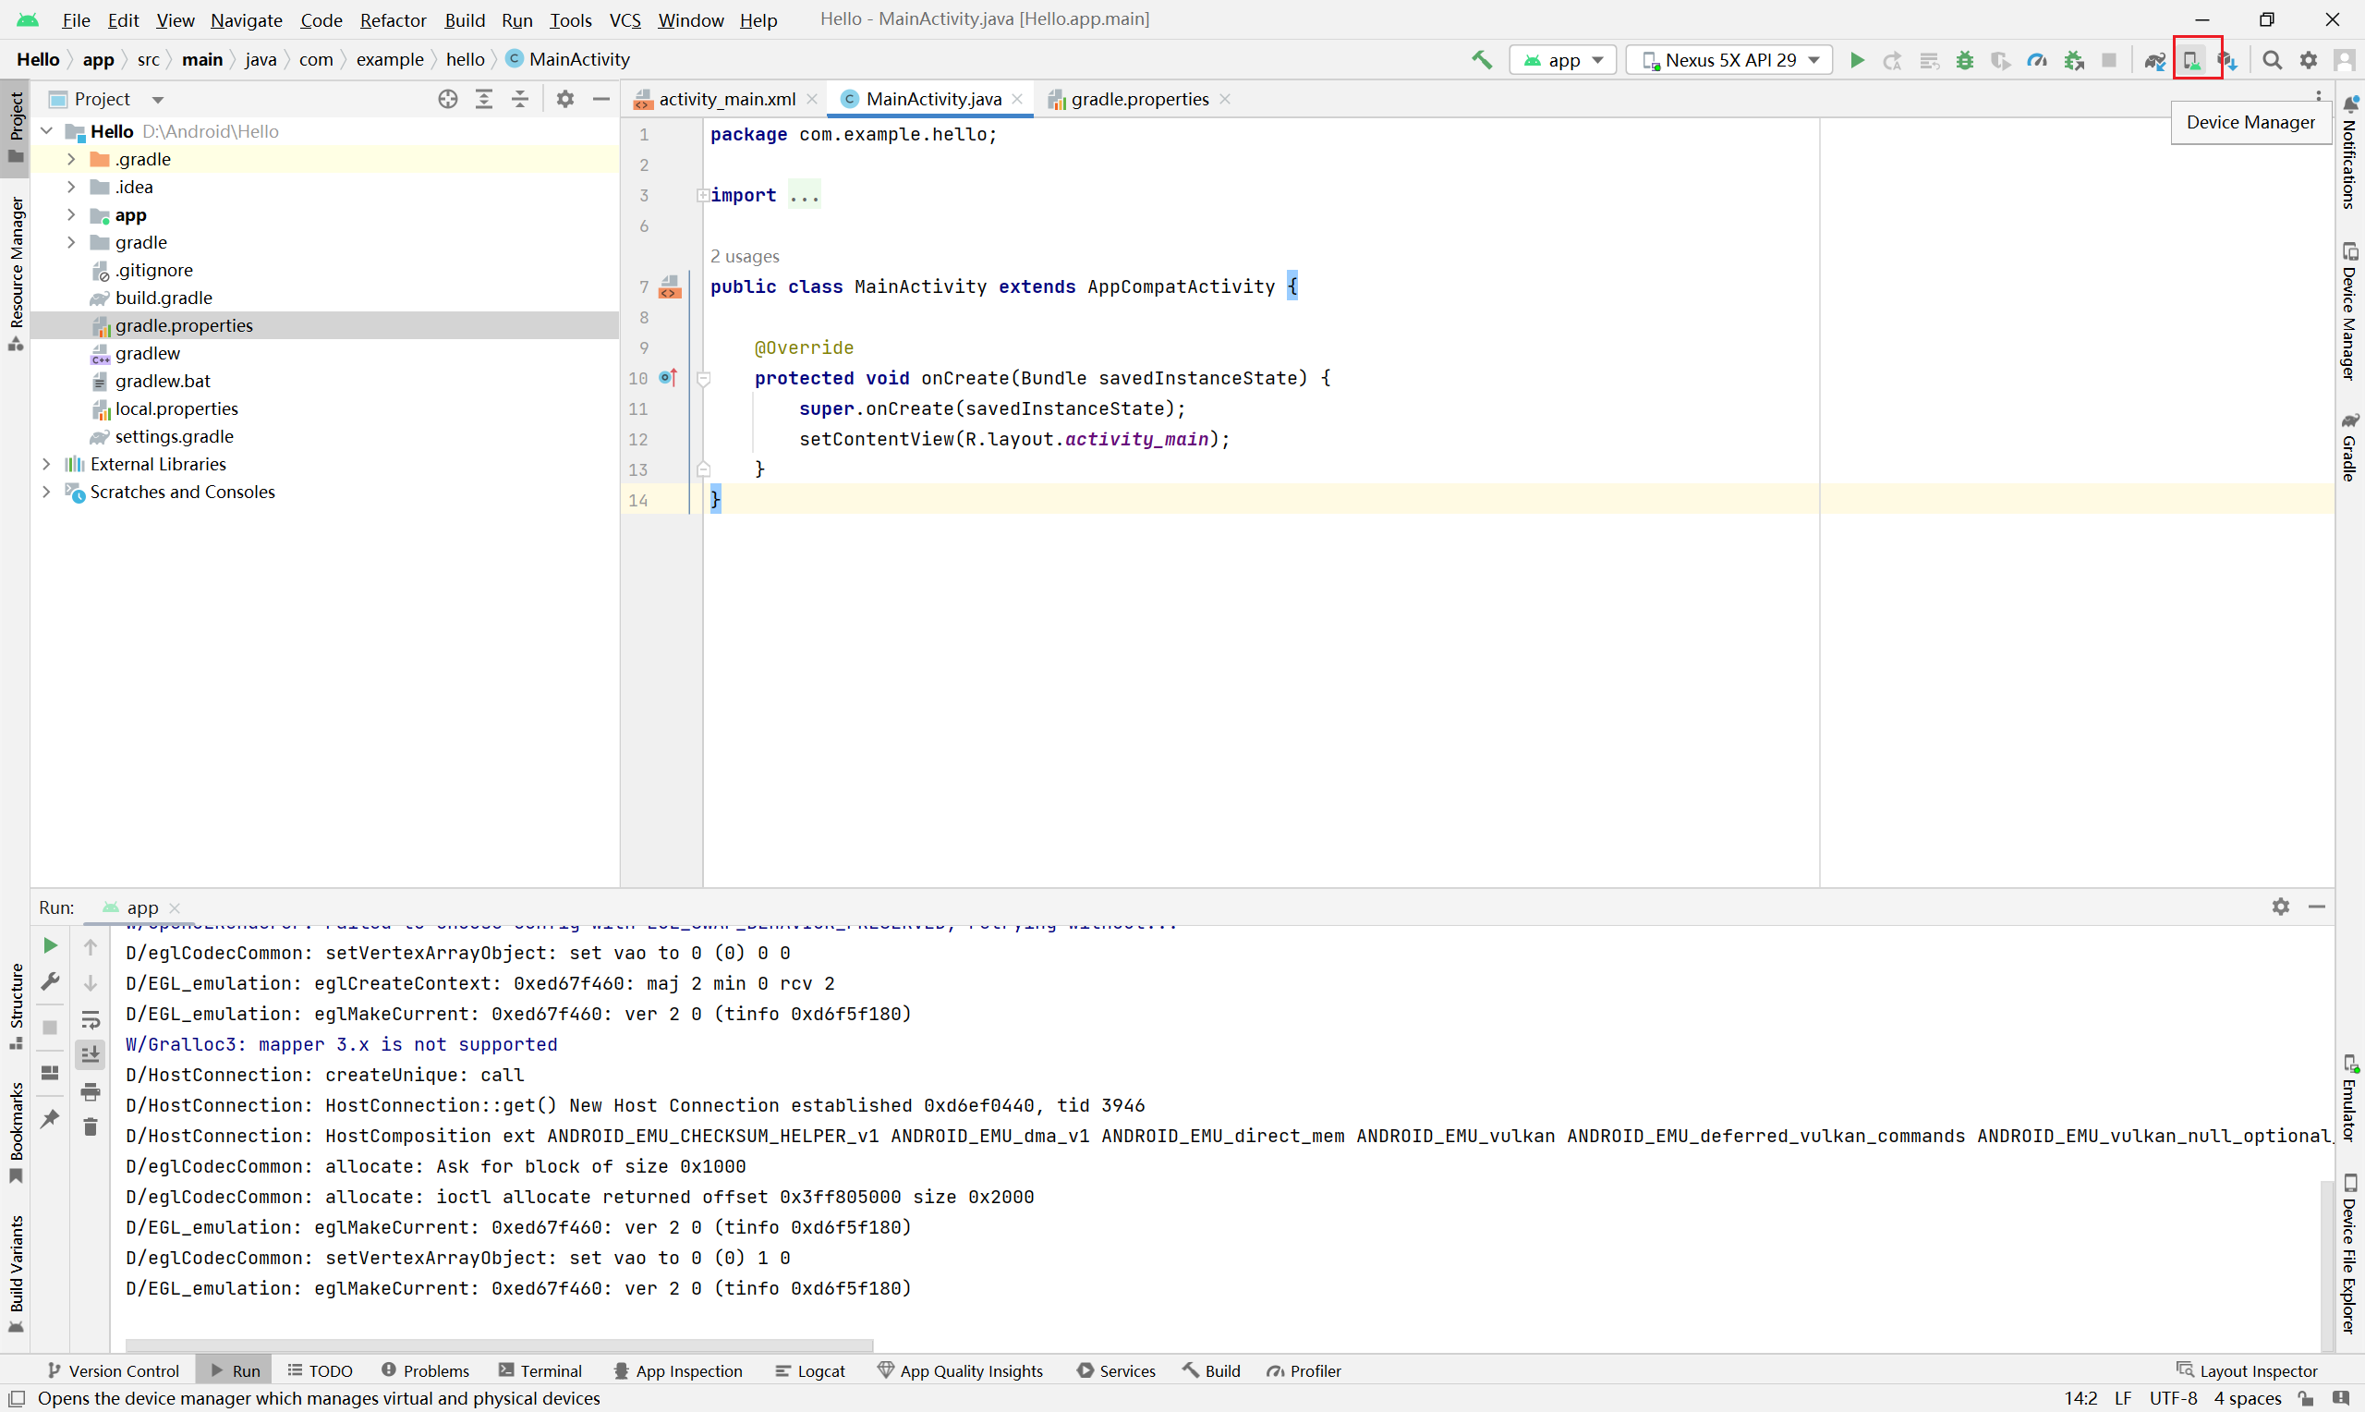Image resolution: width=2365 pixels, height=1412 pixels.
Task: Open the VCS menu
Action: pyautogui.click(x=625, y=20)
